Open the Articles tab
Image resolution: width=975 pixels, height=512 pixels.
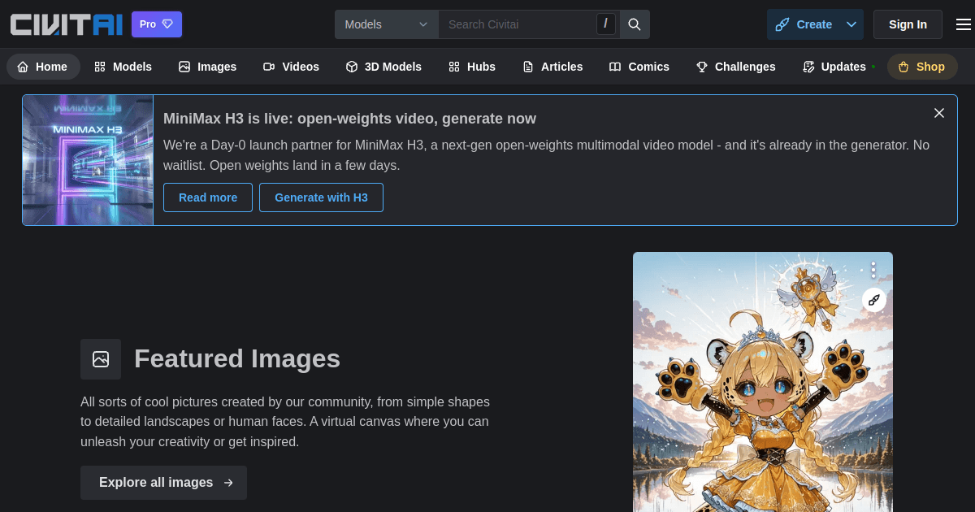click(552, 67)
